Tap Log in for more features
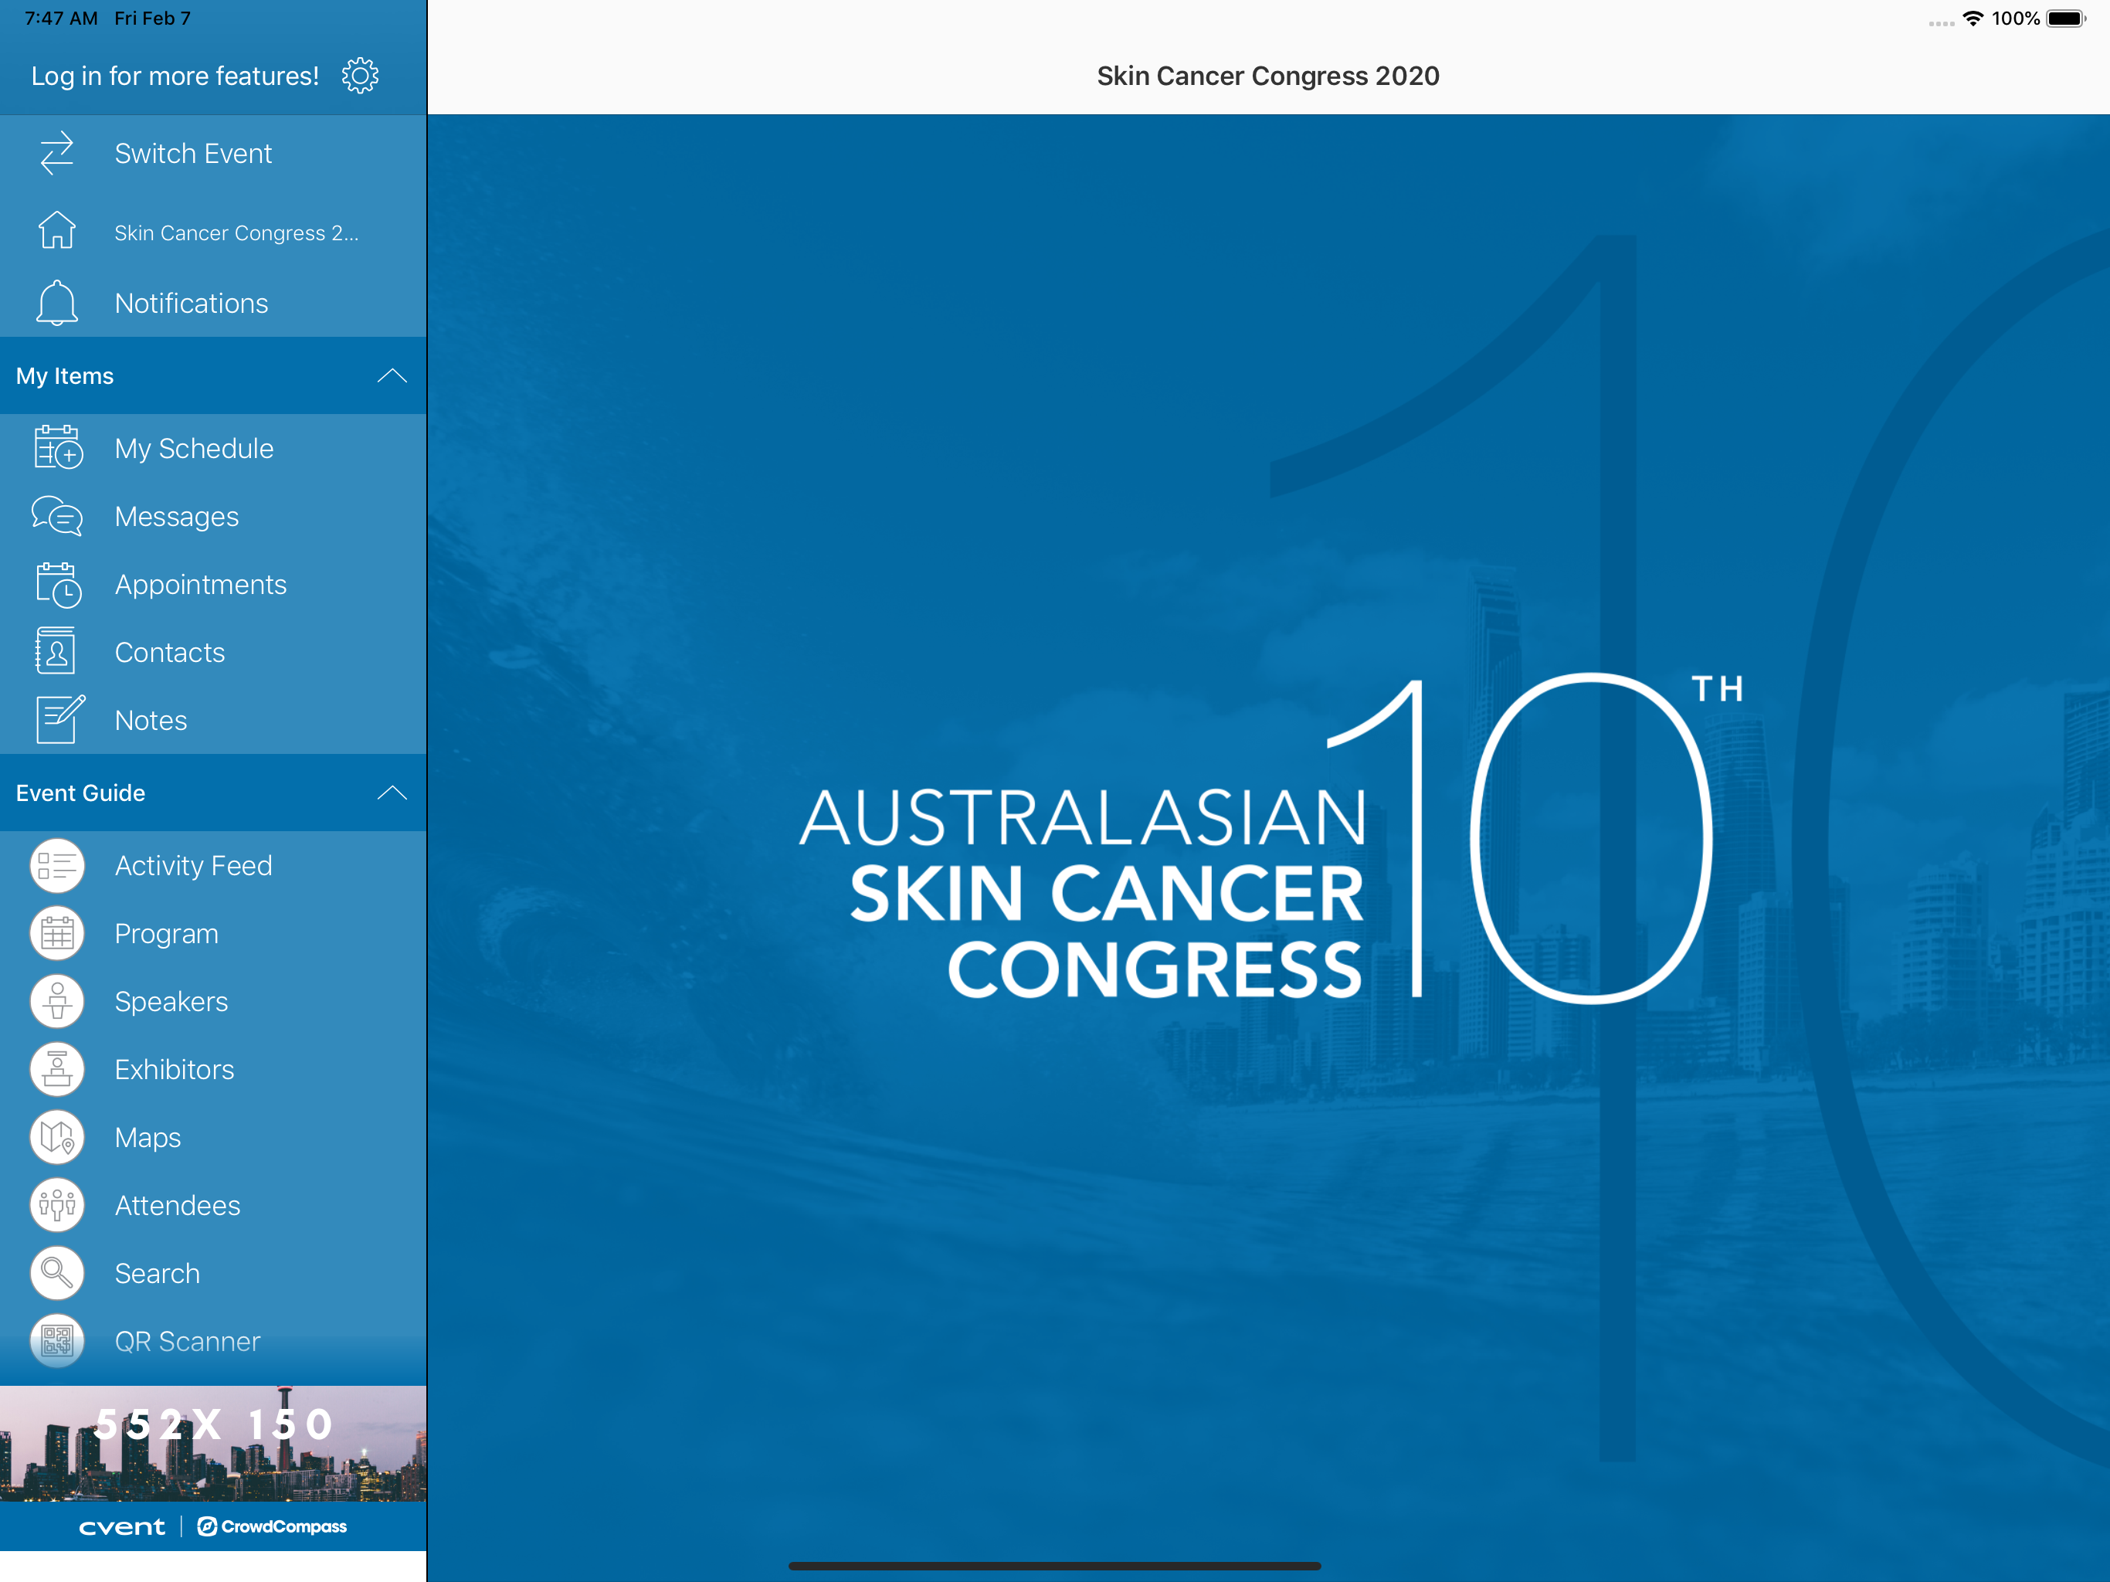2110x1582 pixels. 175,76
